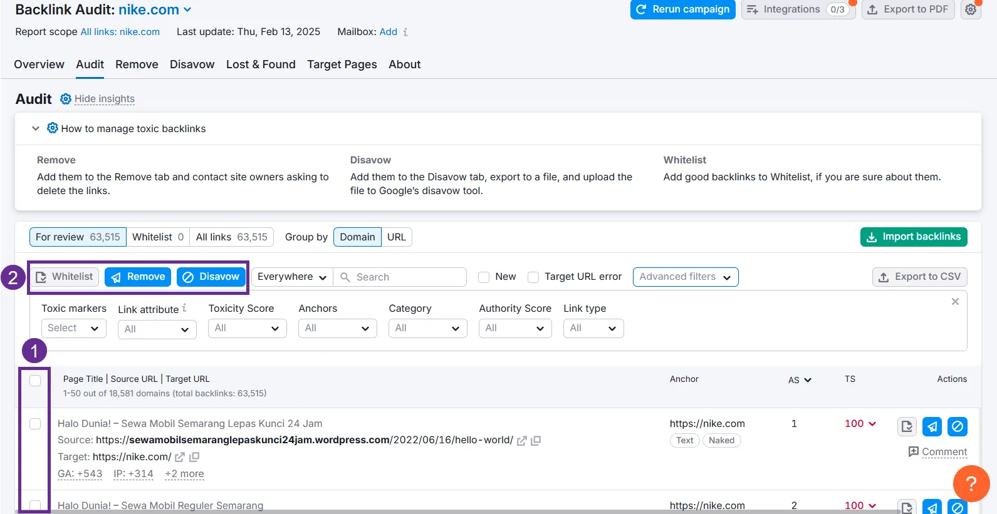Viewport: 997px width, 514px height.
Task: Click into the Search input field
Action: (x=400, y=277)
